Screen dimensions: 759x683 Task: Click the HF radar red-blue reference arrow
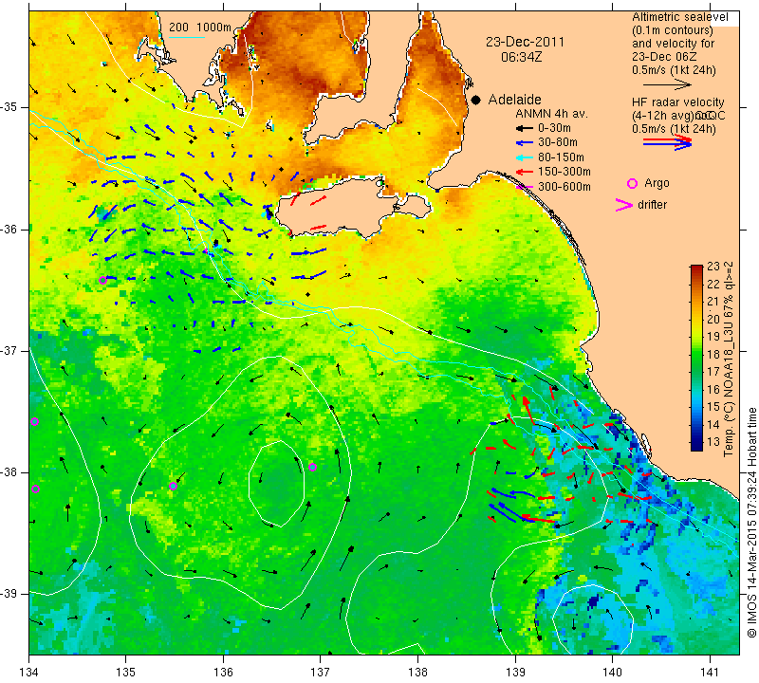click(x=667, y=142)
